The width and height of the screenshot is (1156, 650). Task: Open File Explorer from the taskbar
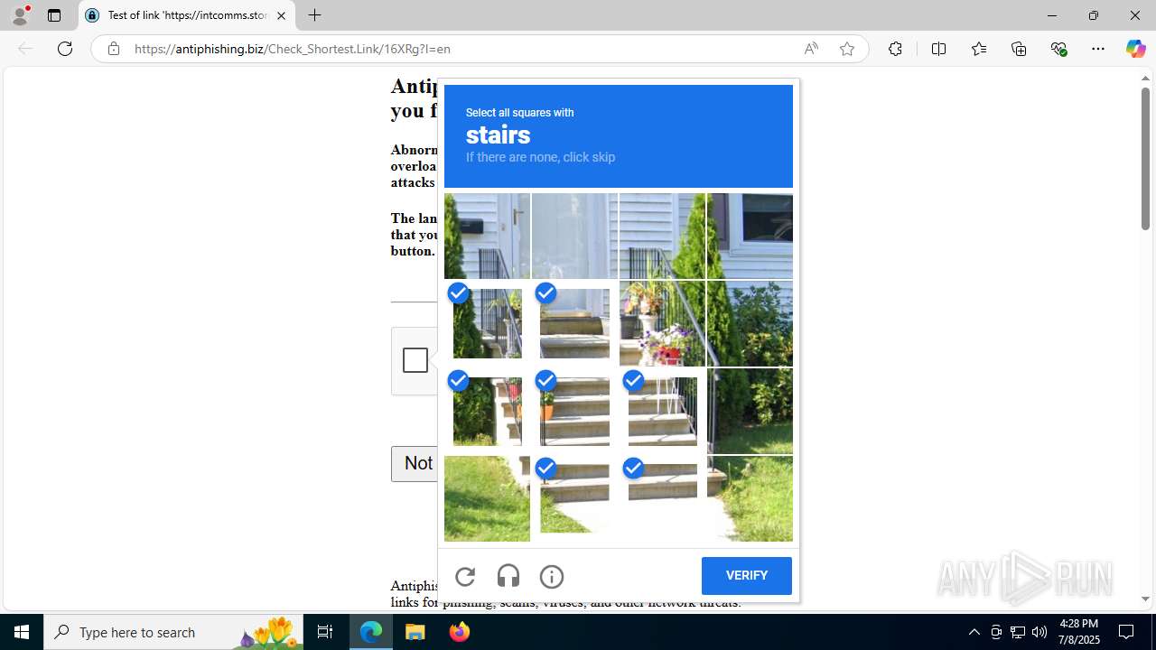415,632
